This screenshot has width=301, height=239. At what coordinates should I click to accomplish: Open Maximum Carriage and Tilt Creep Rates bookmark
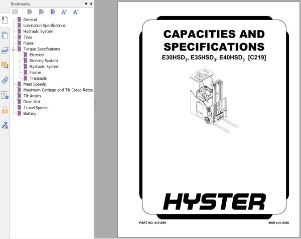[x=58, y=90]
